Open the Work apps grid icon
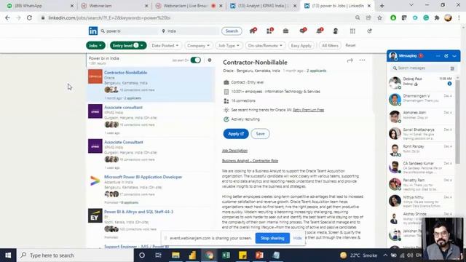The image size is (466, 262). tap(352, 31)
